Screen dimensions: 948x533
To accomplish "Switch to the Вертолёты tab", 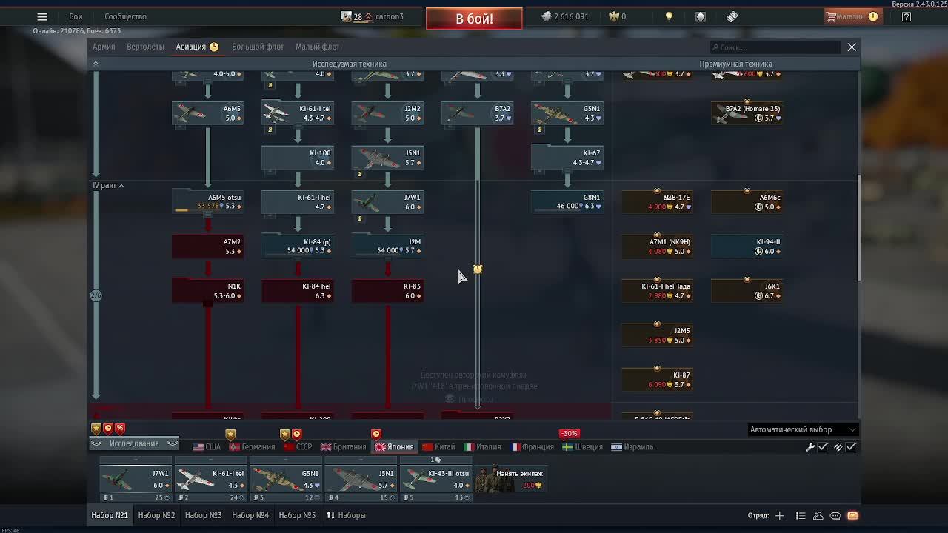I will point(145,47).
